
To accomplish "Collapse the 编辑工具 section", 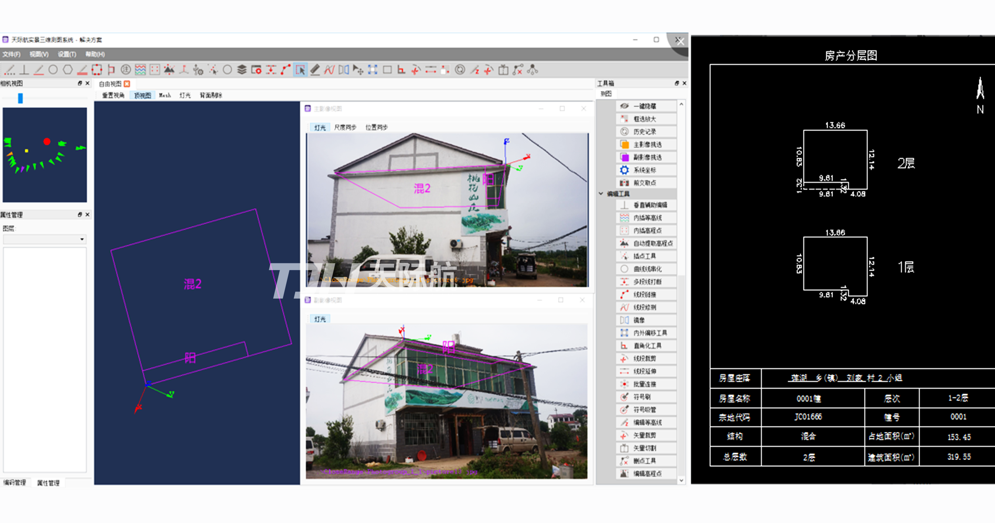I will [601, 194].
